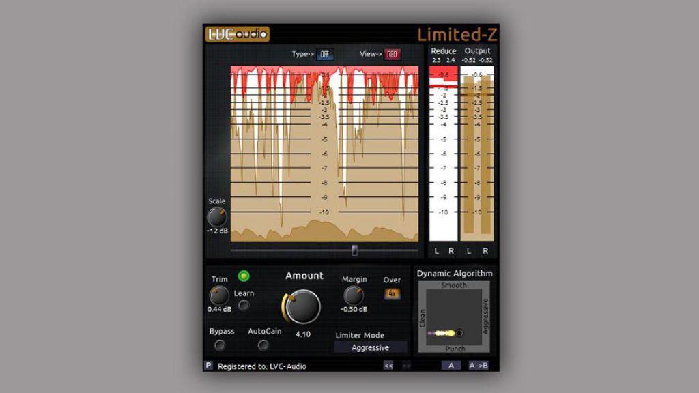Image resolution: width=699 pixels, height=393 pixels.
Task: Toggle the View RED switch
Action: pyautogui.click(x=392, y=55)
